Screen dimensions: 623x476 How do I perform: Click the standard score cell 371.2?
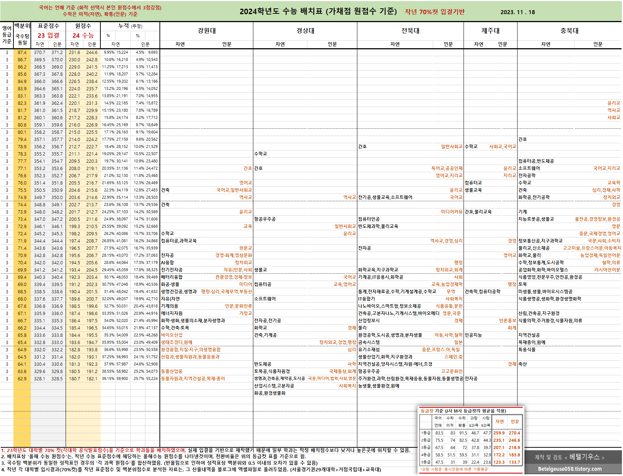(57, 52)
